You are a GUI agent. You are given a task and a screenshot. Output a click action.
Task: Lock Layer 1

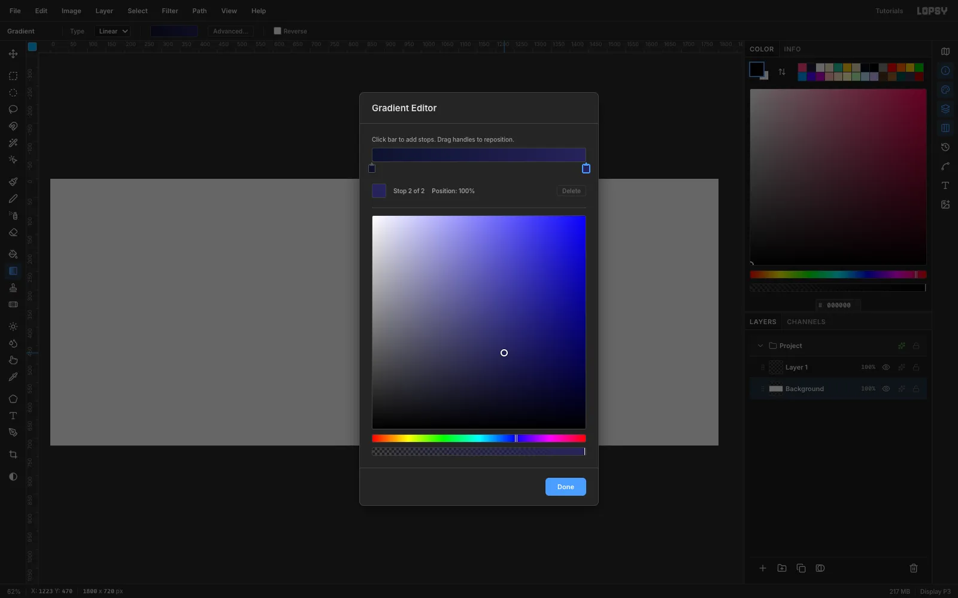(x=916, y=367)
